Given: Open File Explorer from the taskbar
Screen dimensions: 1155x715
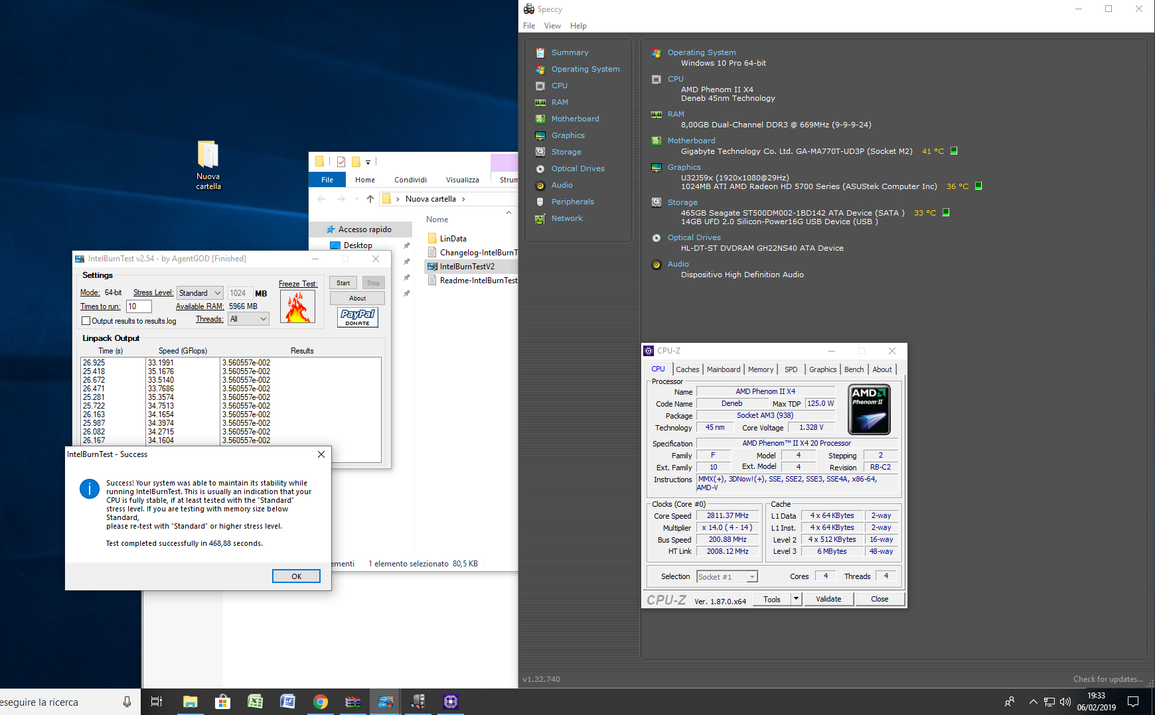Looking at the screenshot, I should point(191,702).
